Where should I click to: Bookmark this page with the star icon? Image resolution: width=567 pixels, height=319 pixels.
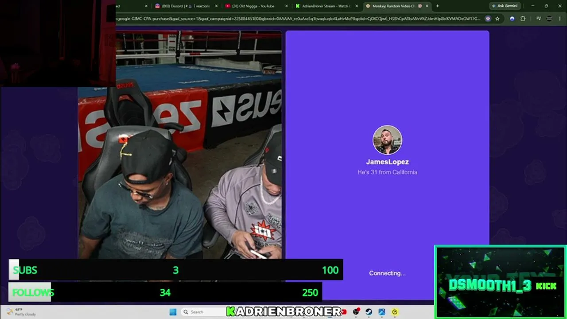497,19
